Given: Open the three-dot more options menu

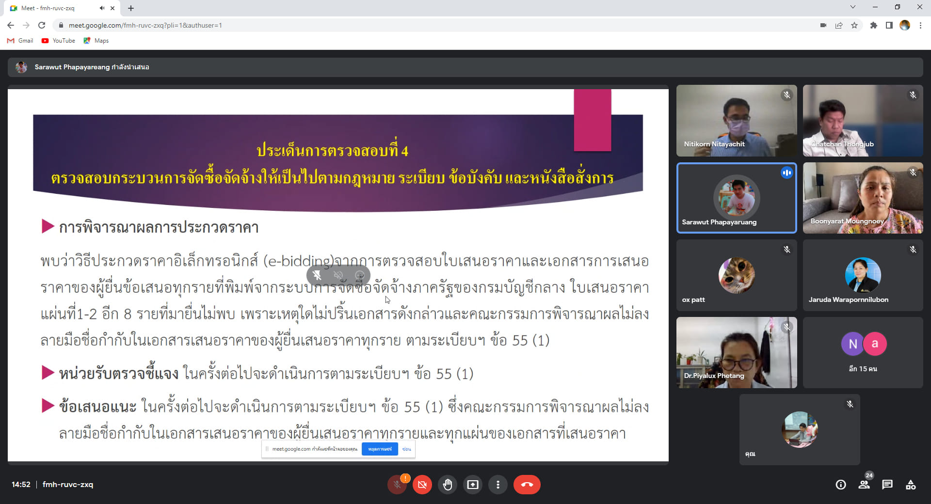Looking at the screenshot, I should [498, 485].
